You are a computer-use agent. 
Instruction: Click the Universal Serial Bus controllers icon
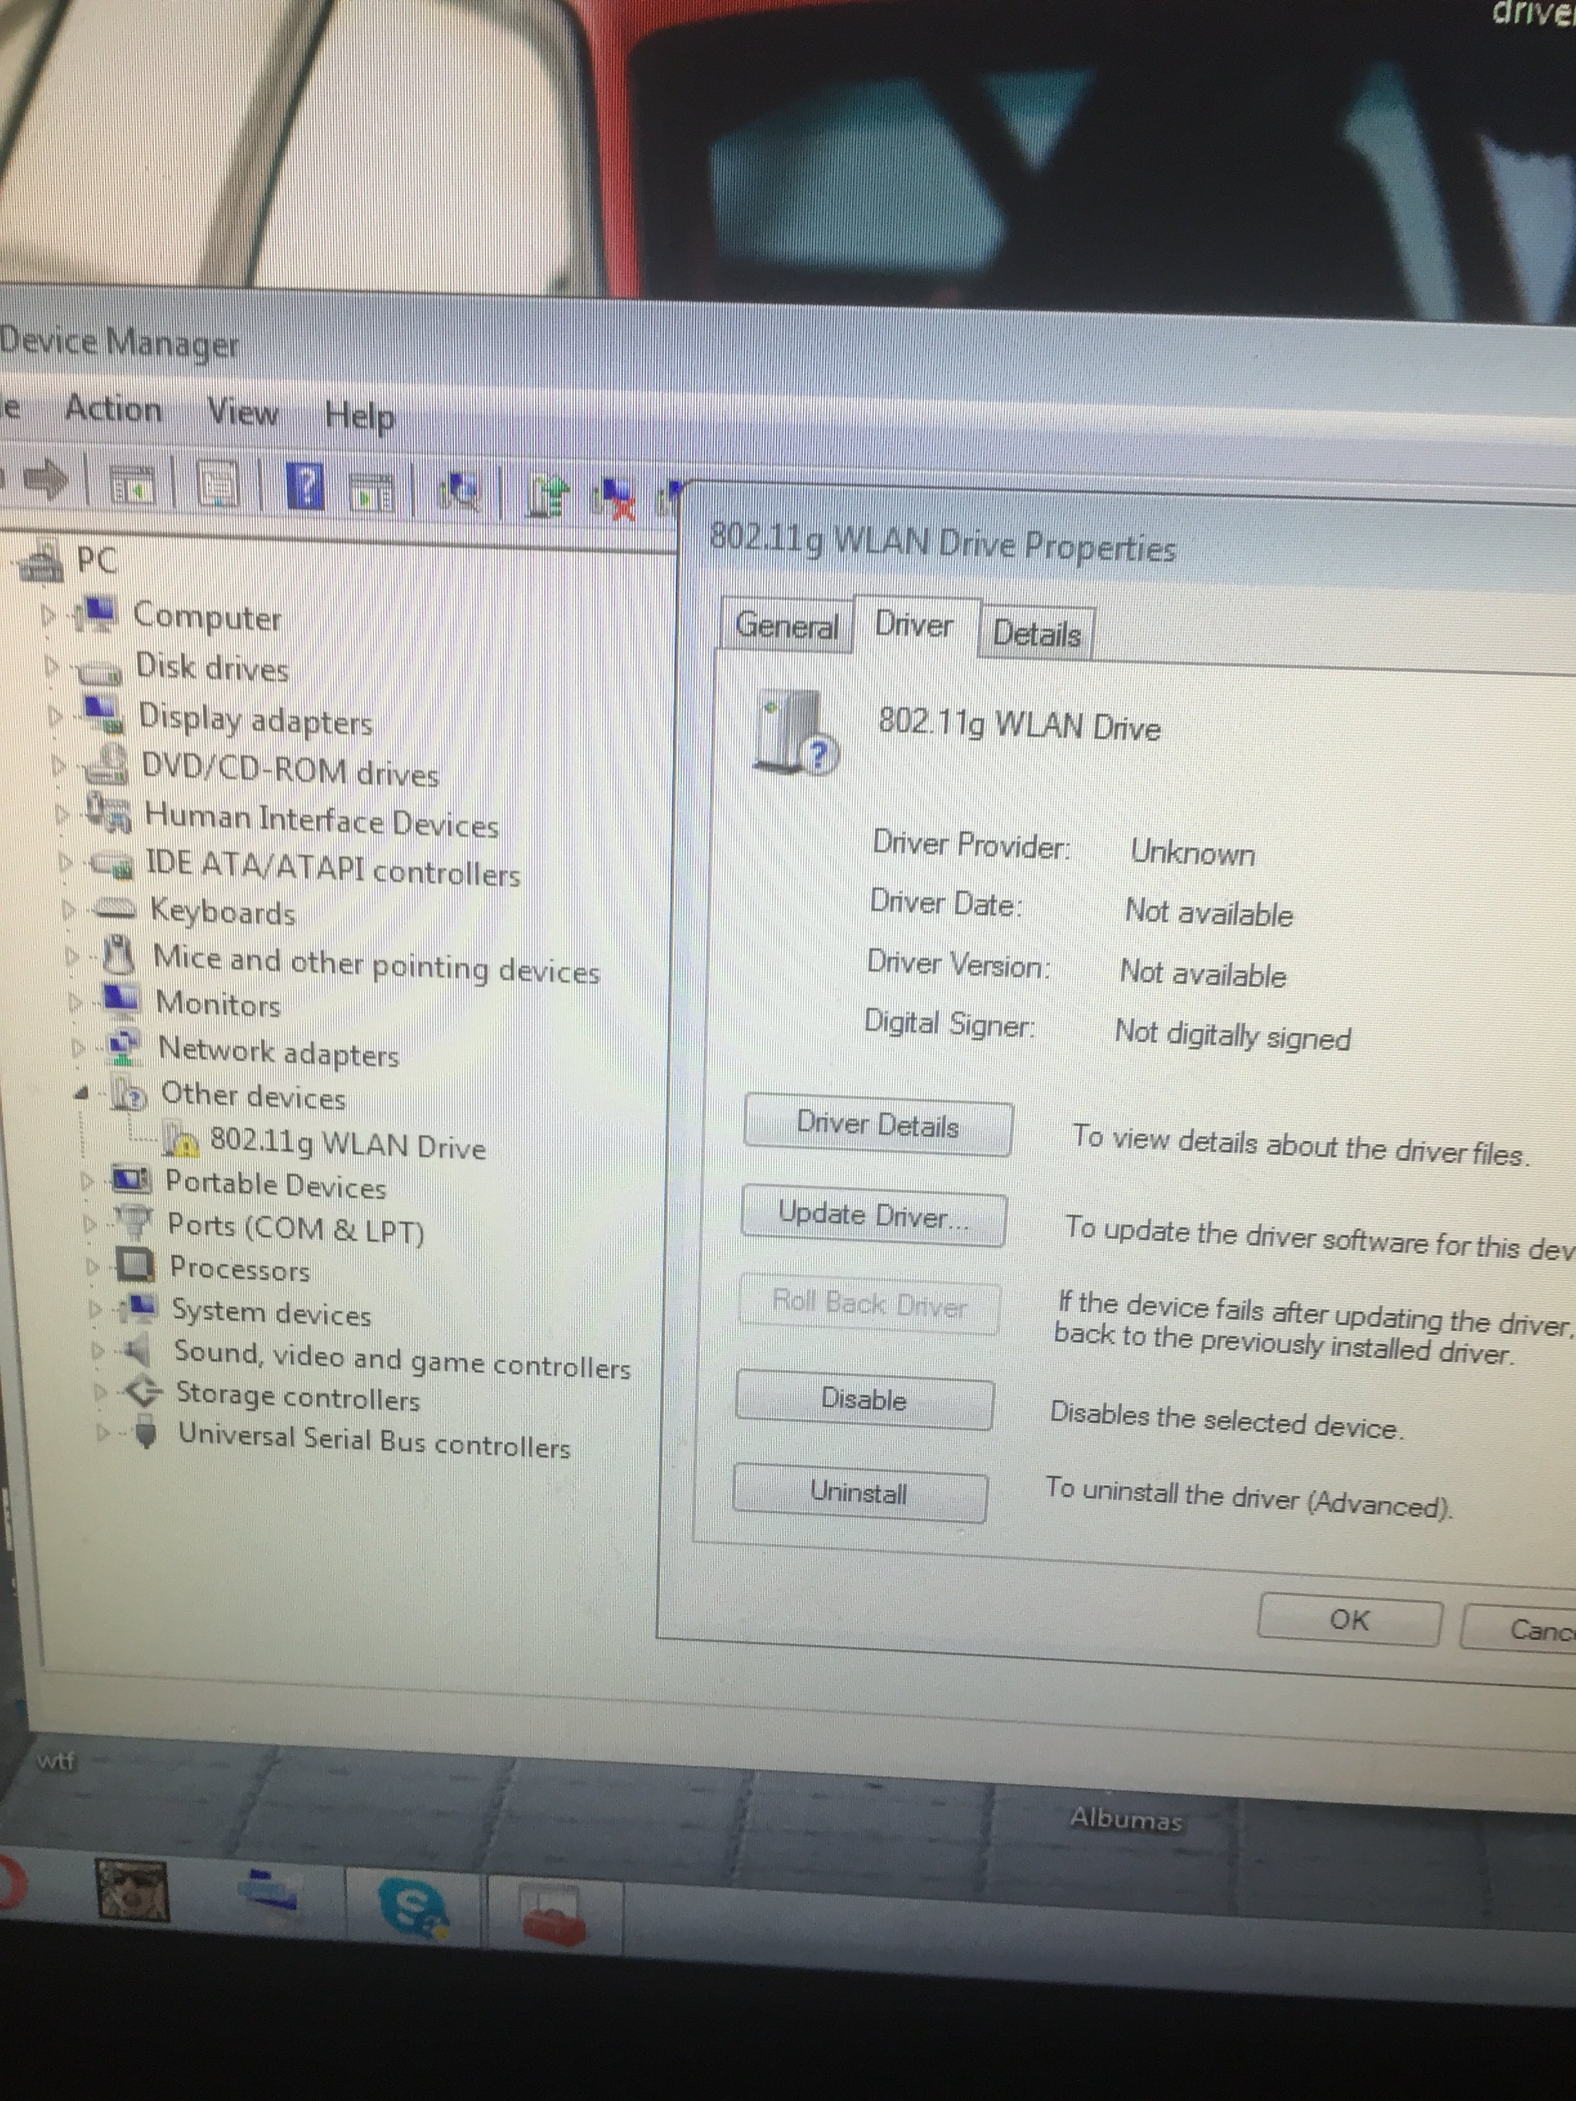pyautogui.click(x=145, y=1432)
